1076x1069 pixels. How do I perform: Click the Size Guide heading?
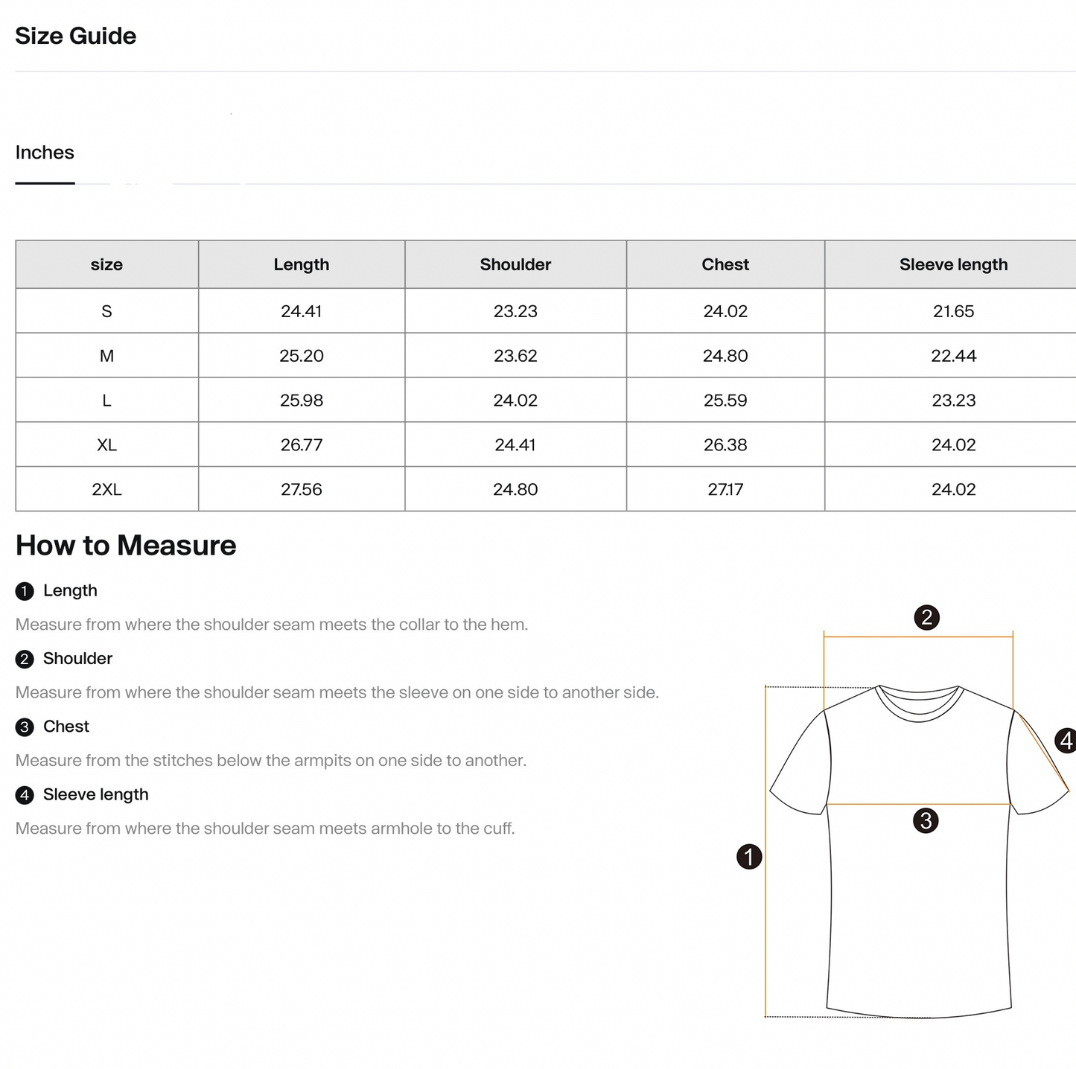pyautogui.click(x=76, y=36)
